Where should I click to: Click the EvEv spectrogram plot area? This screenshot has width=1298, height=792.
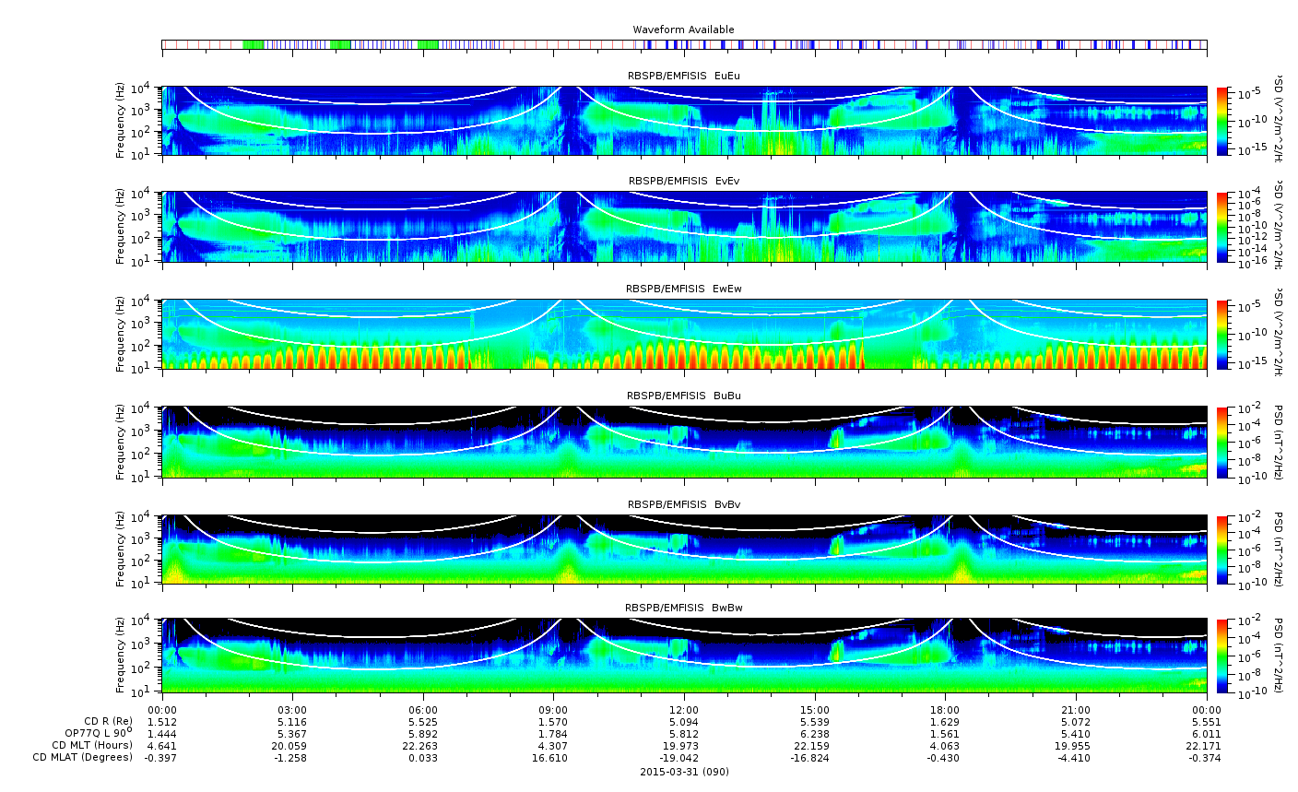pyautogui.click(x=683, y=227)
